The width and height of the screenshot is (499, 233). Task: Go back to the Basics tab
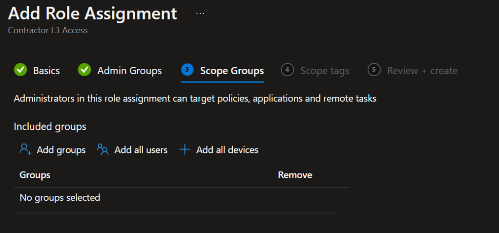click(x=46, y=71)
